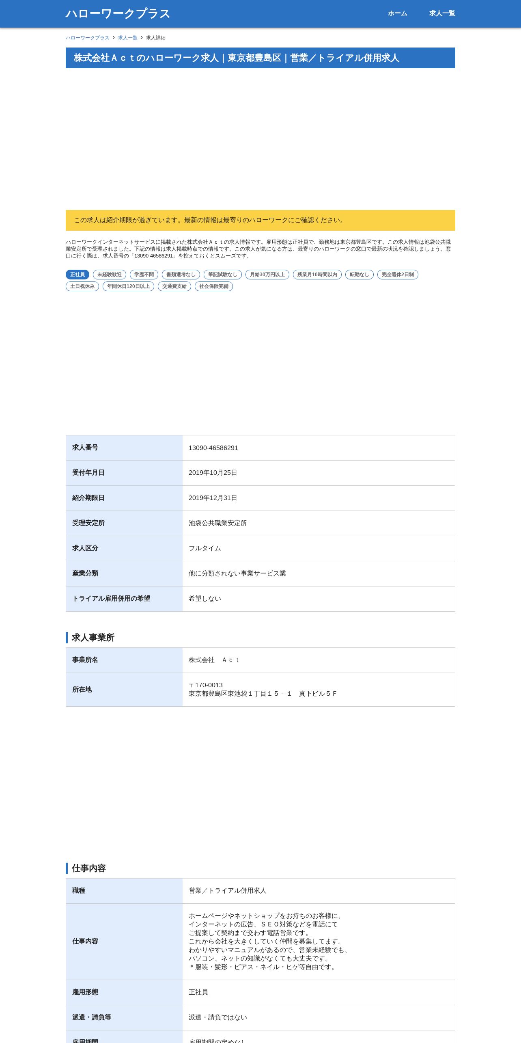521x1043 pixels.
Task: Click 他に分類されない事業サービス業 cell
Action: (x=319, y=574)
